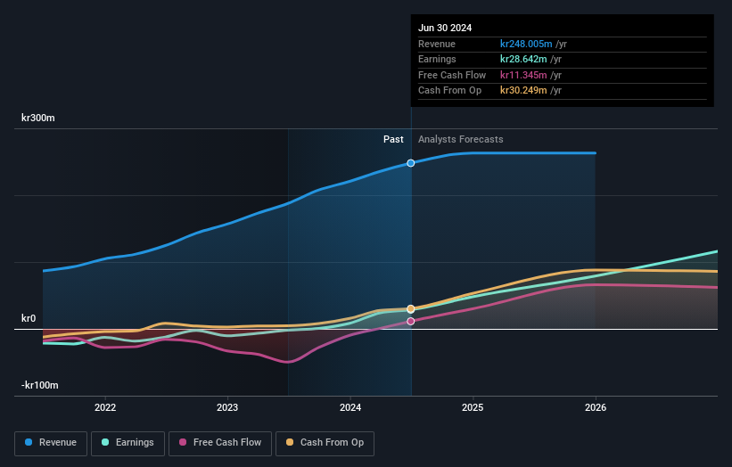Click the kr0 y-axis label
Viewport: 732px width, 467px height.
click(x=29, y=318)
